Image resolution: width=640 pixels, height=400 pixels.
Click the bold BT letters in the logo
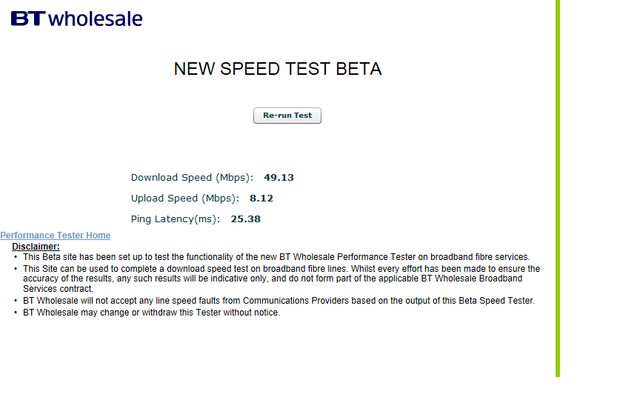[x=27, y=19]
